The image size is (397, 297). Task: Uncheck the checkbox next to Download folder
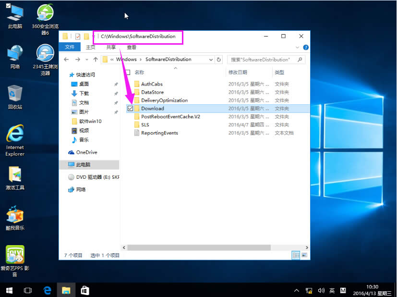pos(130,108)
